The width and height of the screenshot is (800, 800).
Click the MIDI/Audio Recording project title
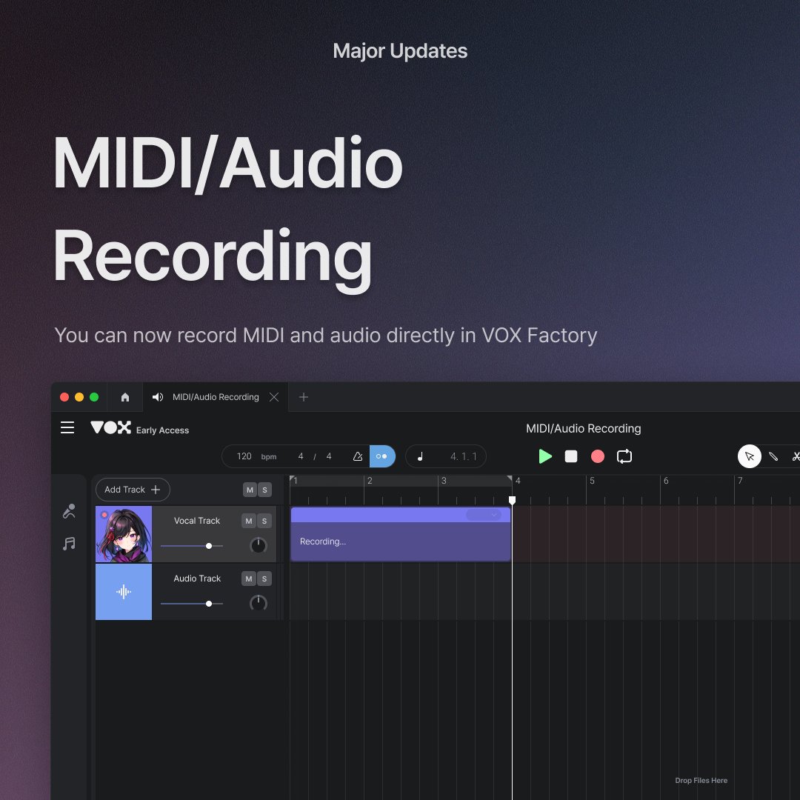(583, 428)
